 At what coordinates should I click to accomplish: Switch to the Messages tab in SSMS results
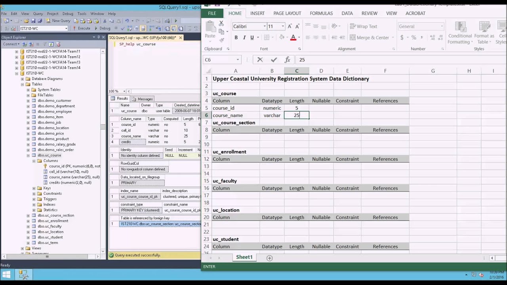(x=142, y=99)
